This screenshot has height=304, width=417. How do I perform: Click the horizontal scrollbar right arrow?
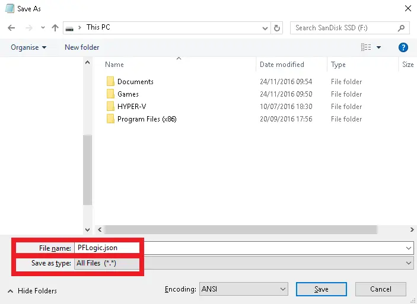tap(412, 229)
